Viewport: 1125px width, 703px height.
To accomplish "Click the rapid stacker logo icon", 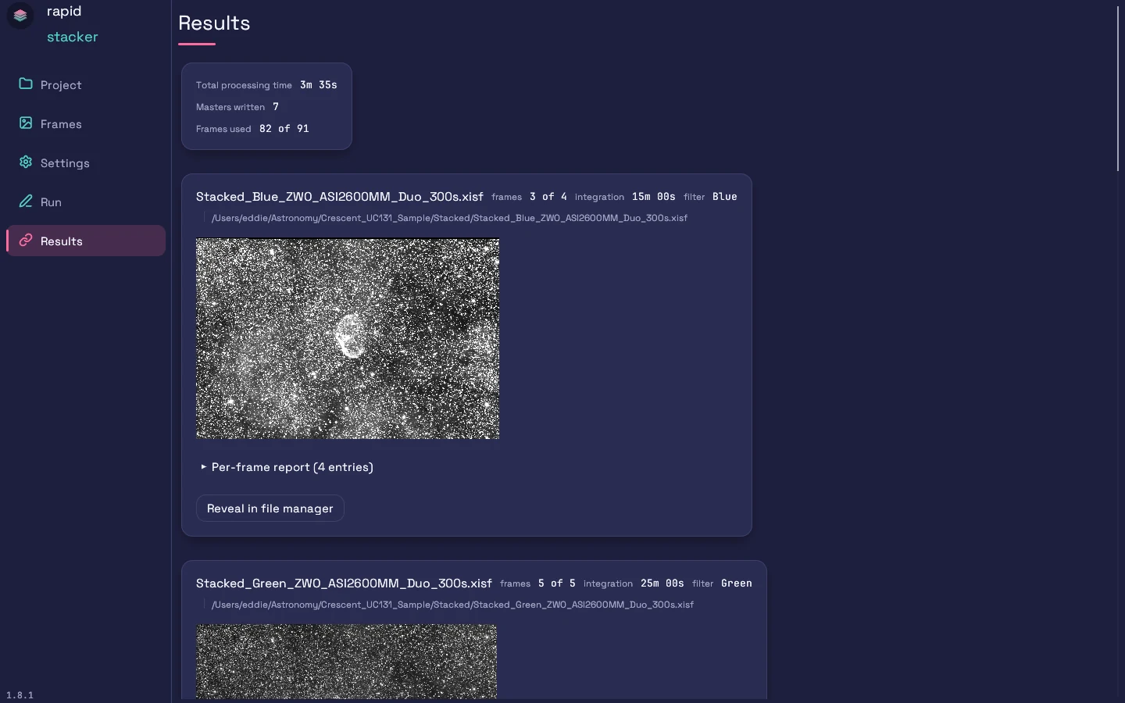I will pyautogui.click(x=20, y=15).
